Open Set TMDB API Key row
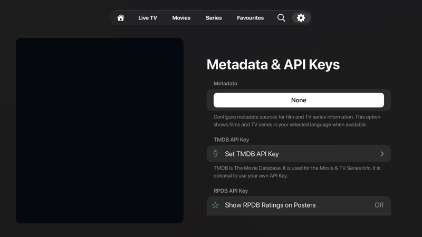The image size is (422, 237). point(299,154)
